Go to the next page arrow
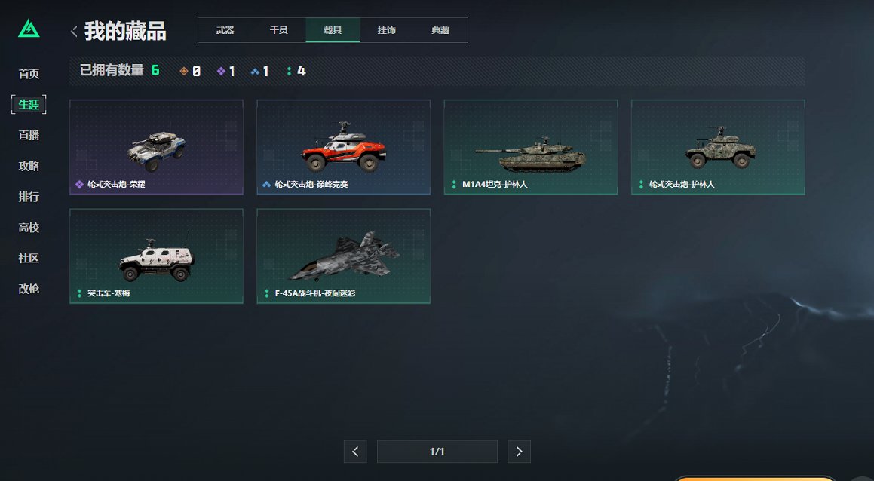This screenshot has width=874, height=481. point(519,452)
